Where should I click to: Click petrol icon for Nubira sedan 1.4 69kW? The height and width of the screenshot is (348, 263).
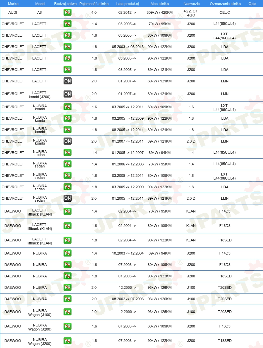tap(68, 152)
